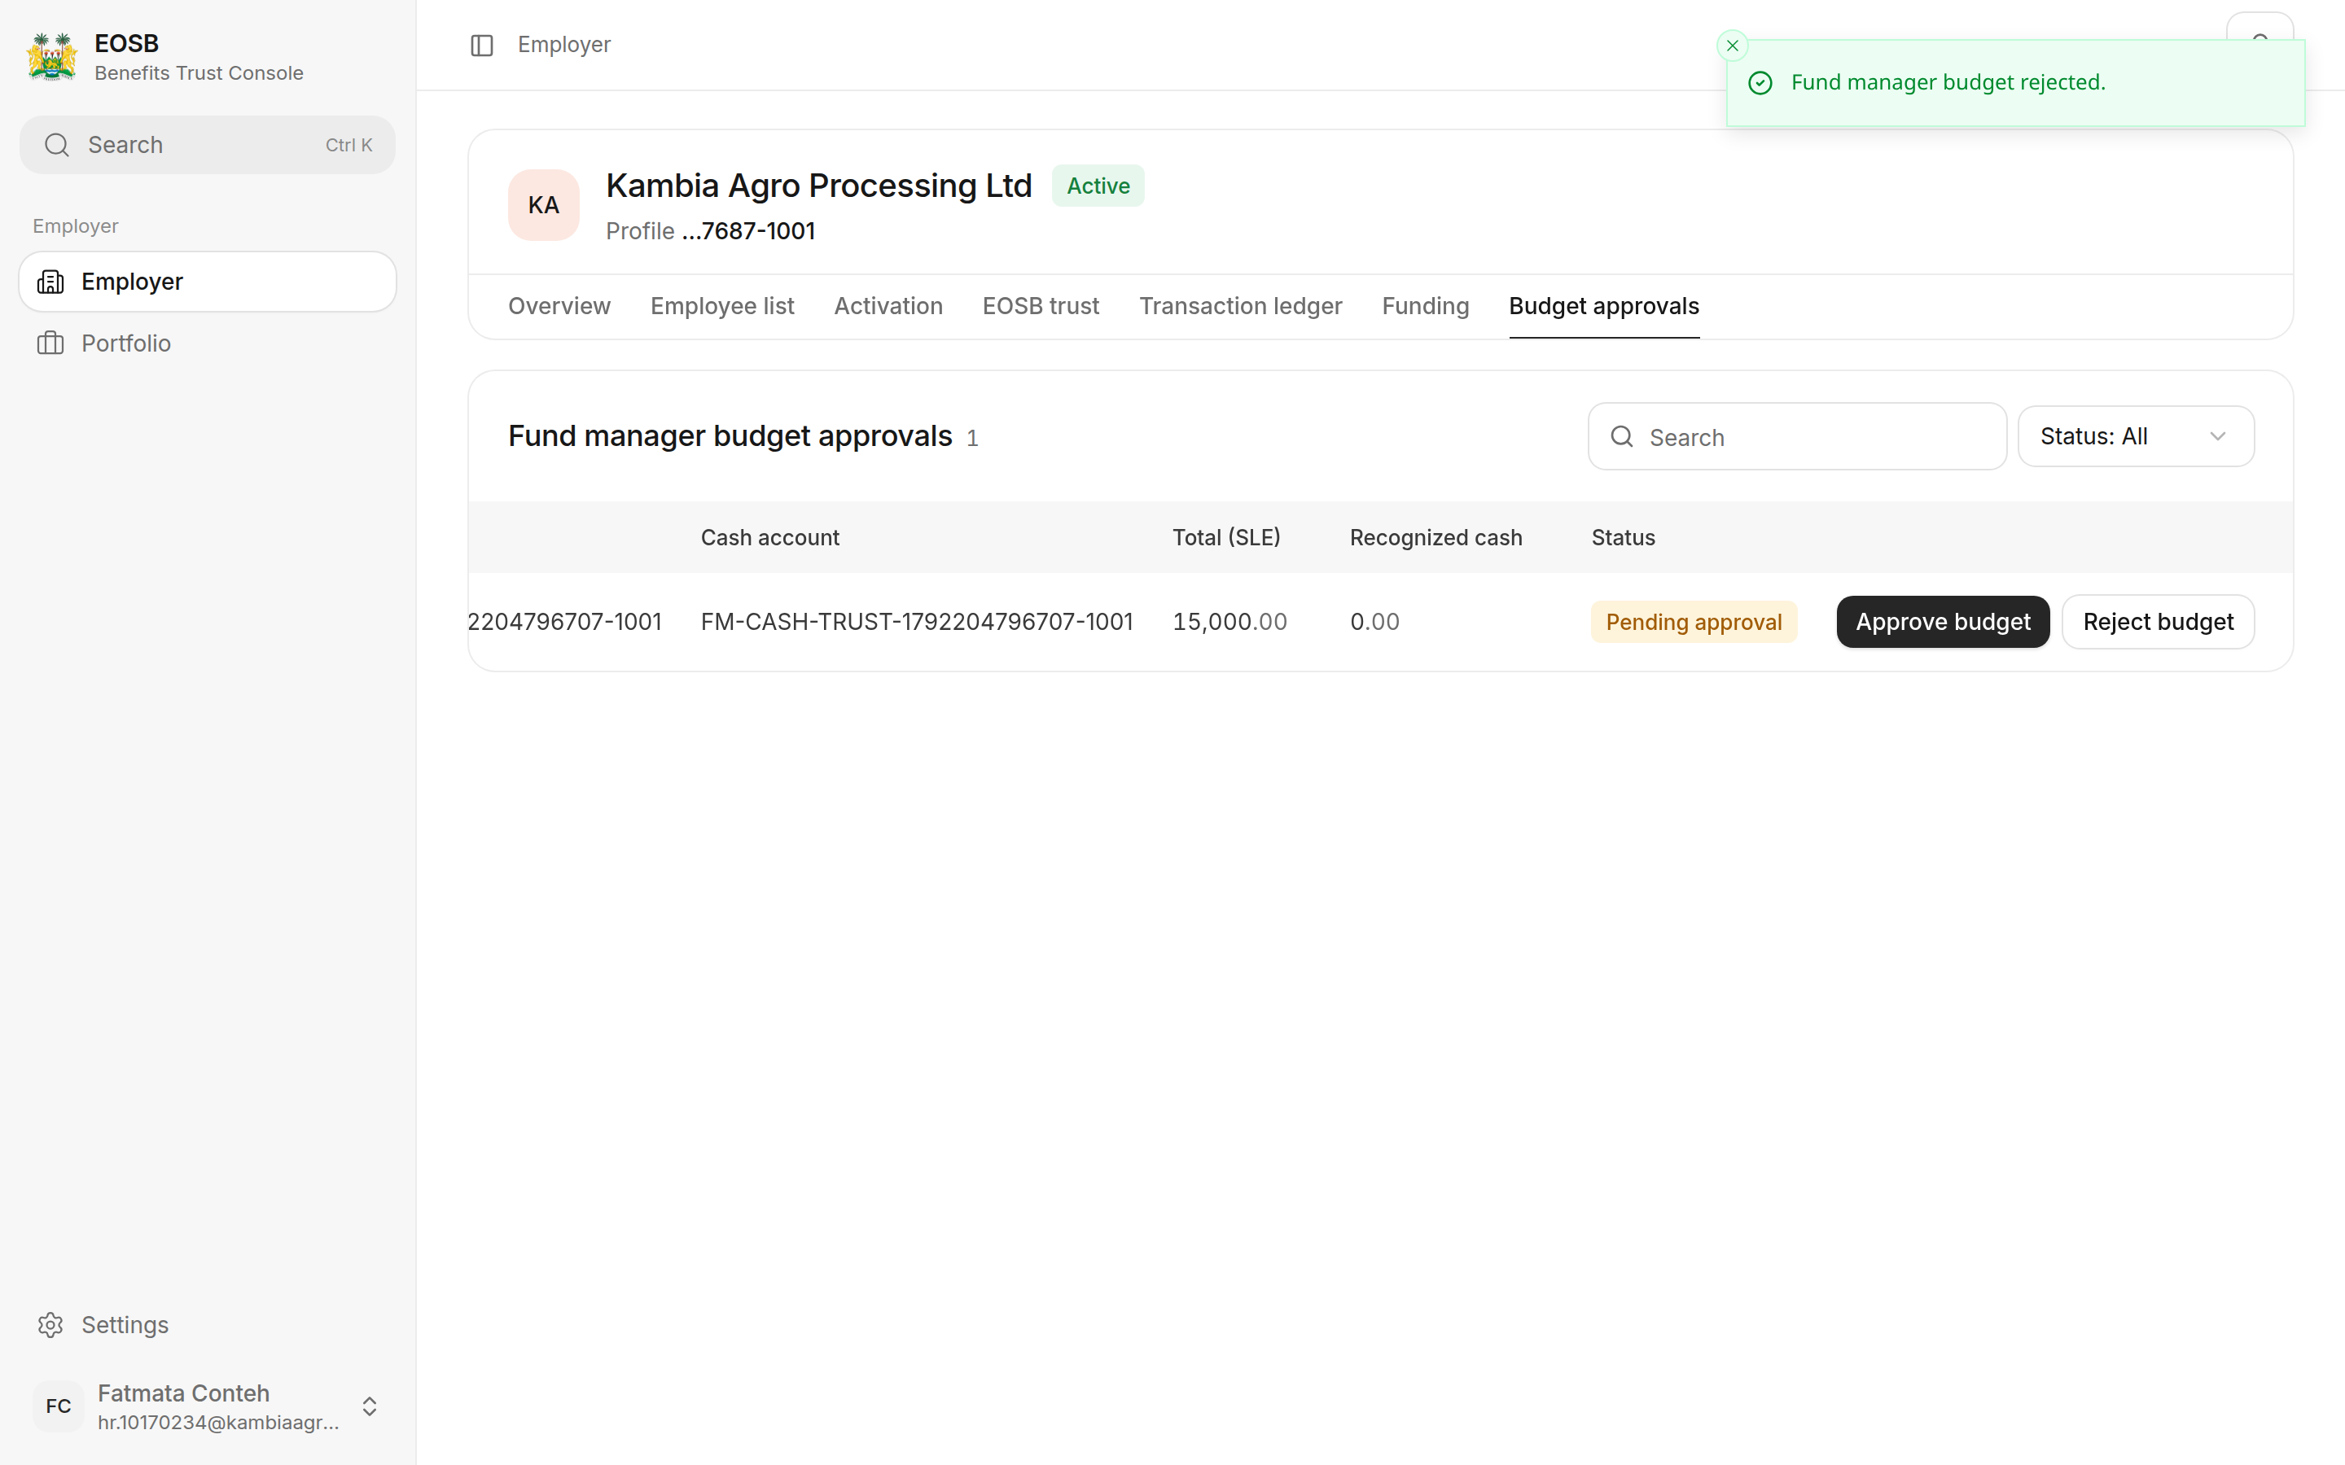
Task: Approve the pending budget
Action: (x=1943, y=622)
